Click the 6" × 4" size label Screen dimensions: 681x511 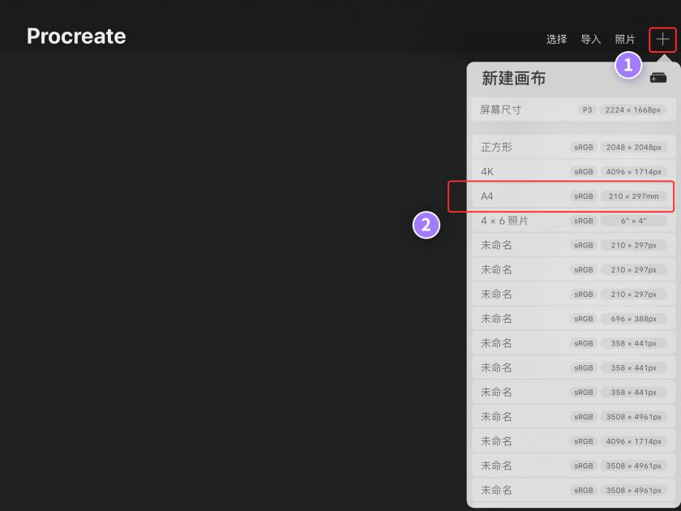point(633,221)
